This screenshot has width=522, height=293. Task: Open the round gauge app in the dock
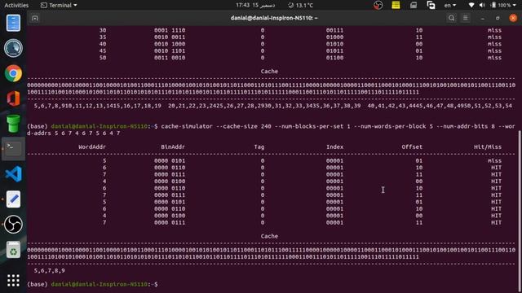(13, 48)
